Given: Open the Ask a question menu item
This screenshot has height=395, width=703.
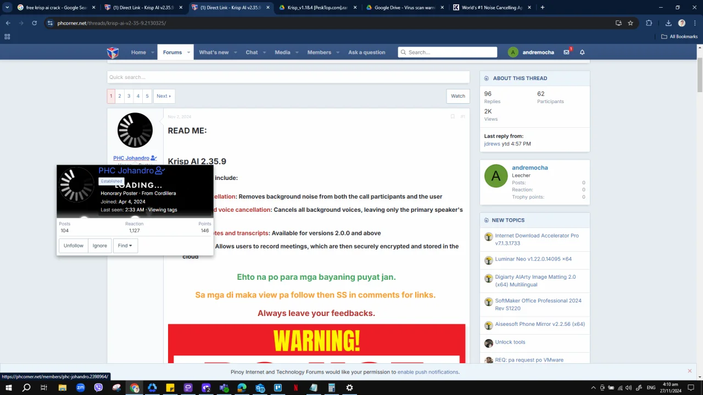Looking at the screenshot, I should tap(367, 52).
